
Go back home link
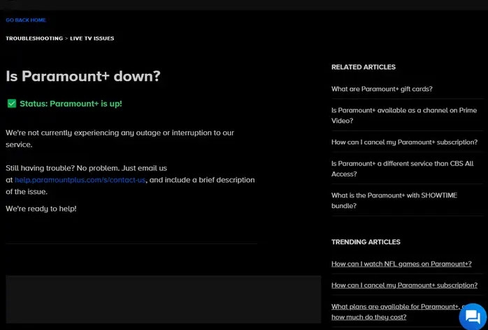pyautogui.click(x=26, y=20)
